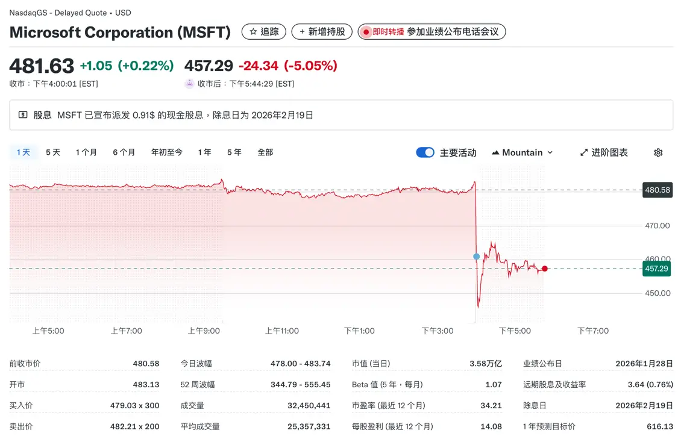678x439 pixels.
Task: Toggle the 主要活动 switch off
Action: [x=425, y=152]
